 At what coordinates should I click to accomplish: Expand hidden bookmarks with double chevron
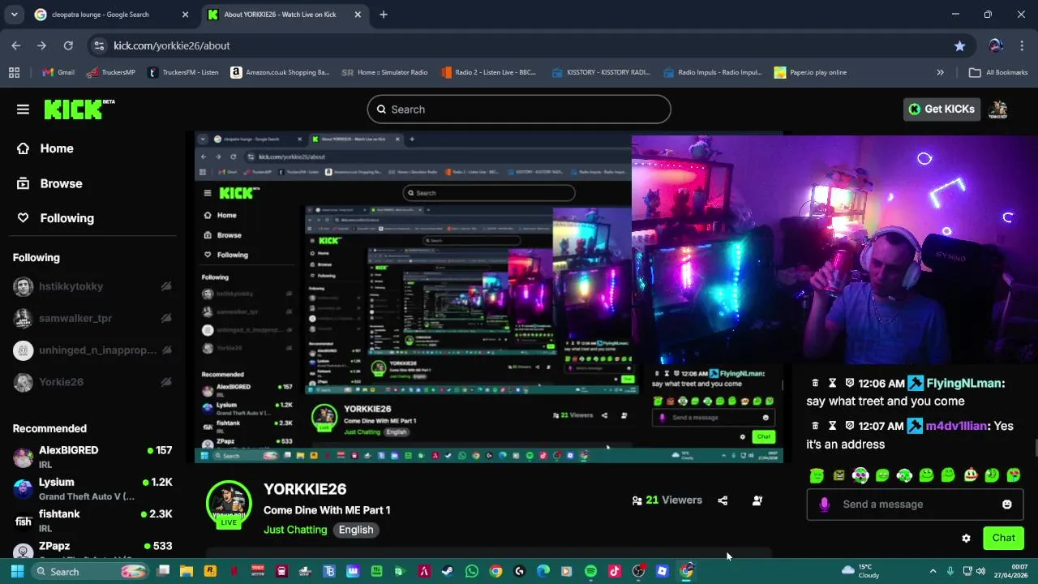point(940,72)
